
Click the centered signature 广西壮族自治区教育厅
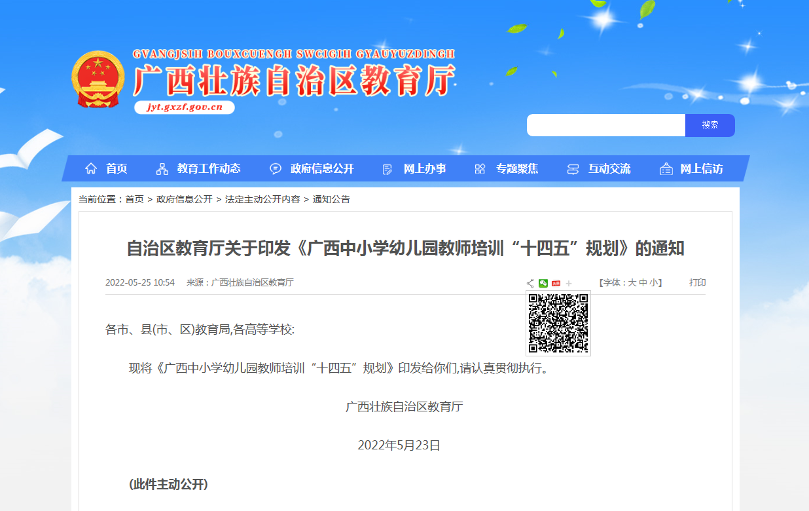point(404,407)
